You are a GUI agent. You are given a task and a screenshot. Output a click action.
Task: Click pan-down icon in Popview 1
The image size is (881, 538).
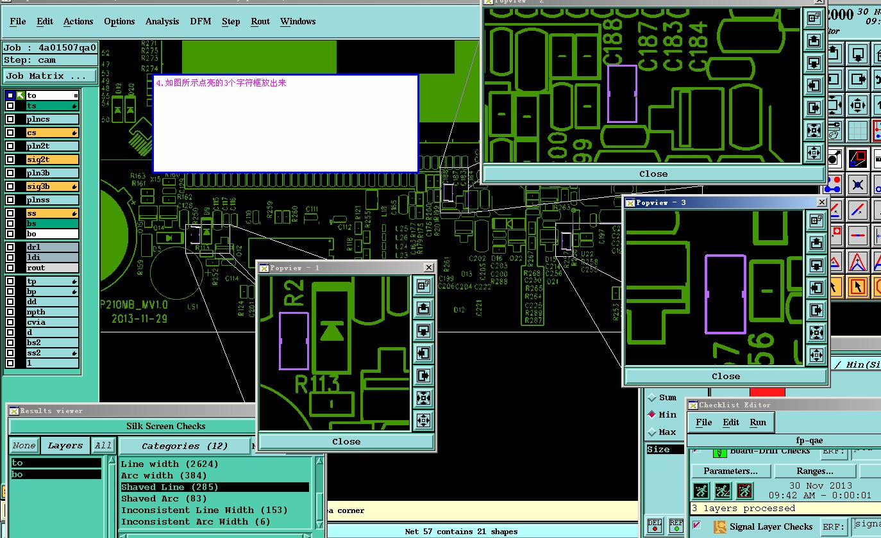pyautogui.click(x=423, y=331)
